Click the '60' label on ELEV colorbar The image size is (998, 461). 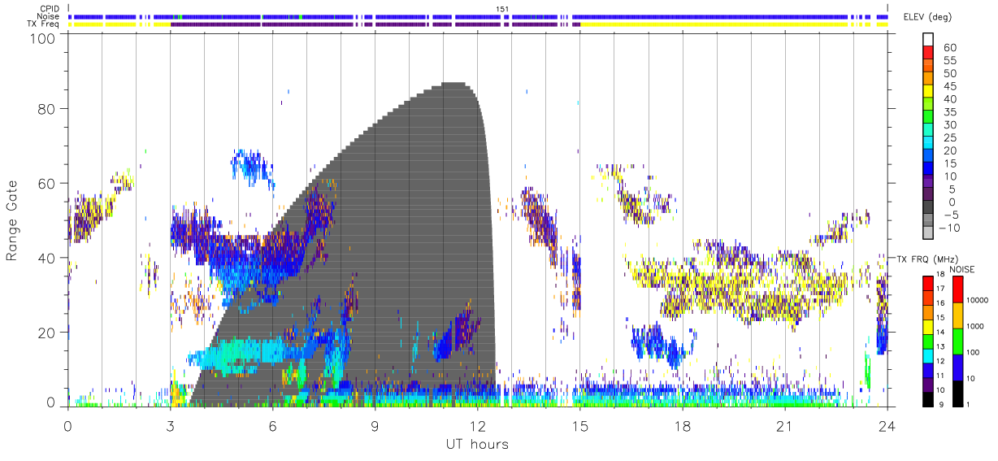coord(951,48)
